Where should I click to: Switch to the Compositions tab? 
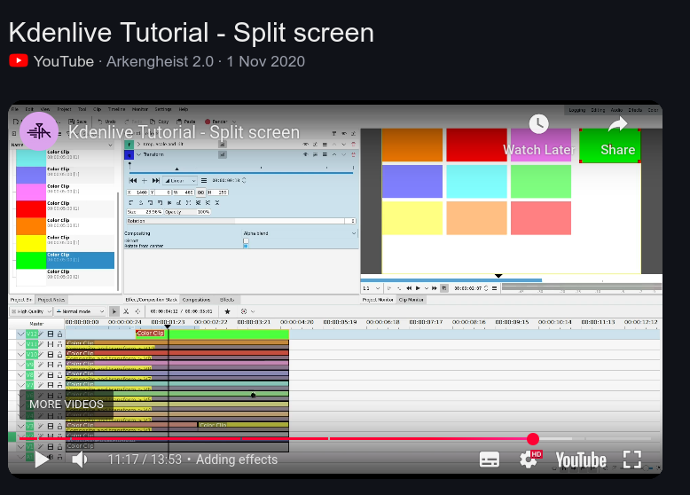point(196,300)
